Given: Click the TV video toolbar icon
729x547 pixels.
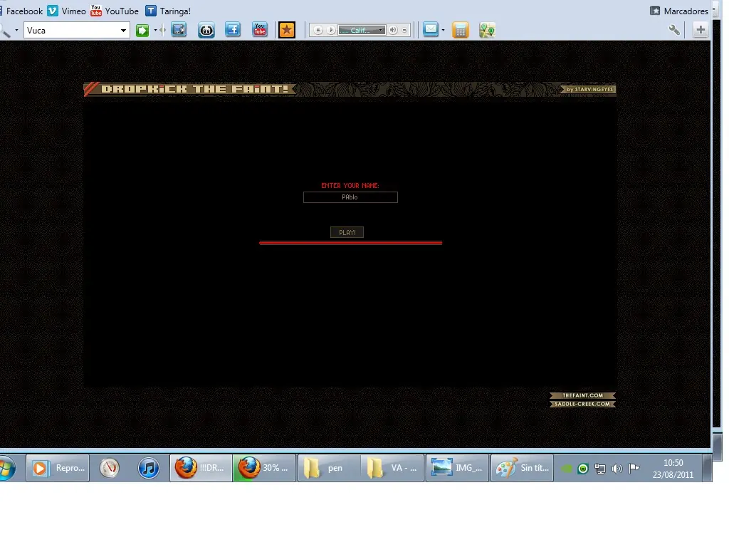Looking at the screenshot, I should (x=179, y=30).
